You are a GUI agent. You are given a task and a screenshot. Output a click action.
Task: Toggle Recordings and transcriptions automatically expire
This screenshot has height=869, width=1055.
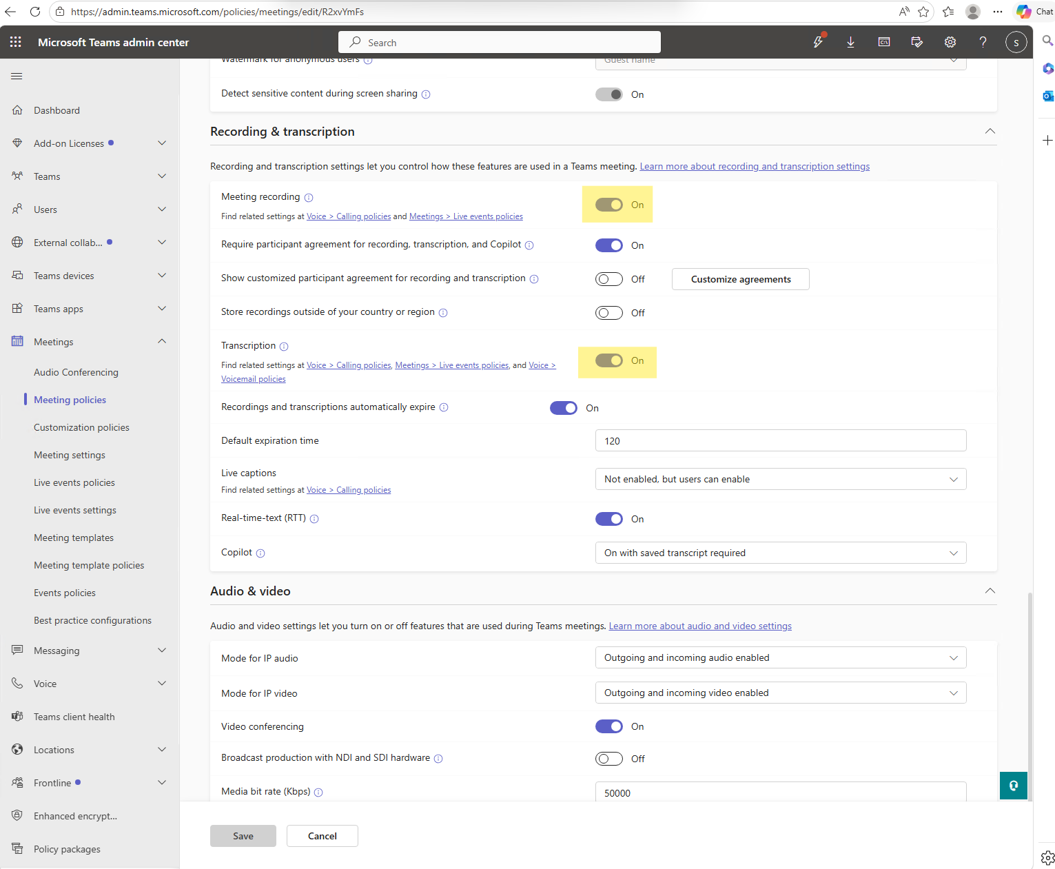pyautogui.click(x=563, y=408)
